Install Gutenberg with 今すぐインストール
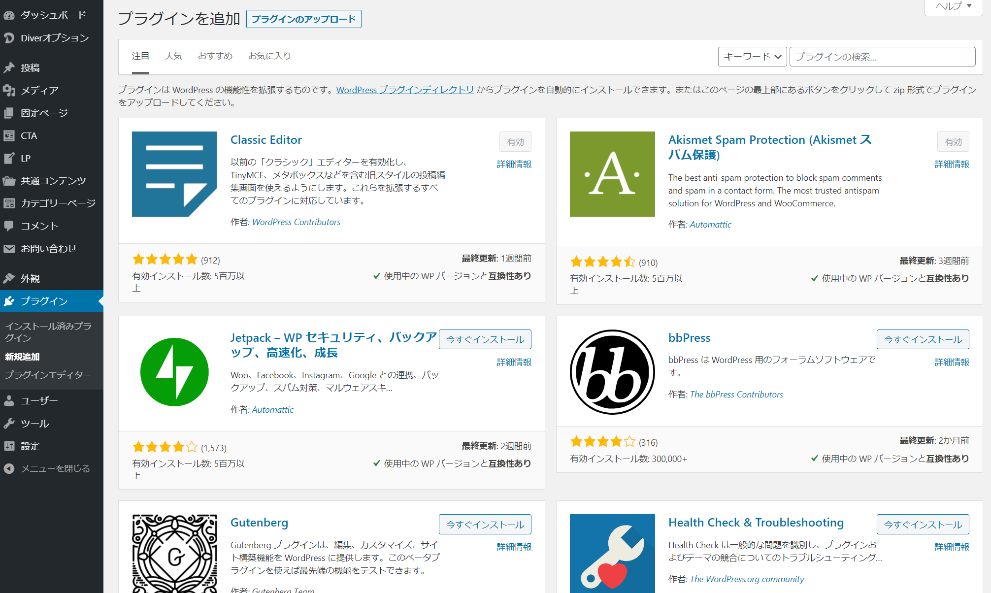The height and width of the screenshot is (593, 991). coord(485,525)
